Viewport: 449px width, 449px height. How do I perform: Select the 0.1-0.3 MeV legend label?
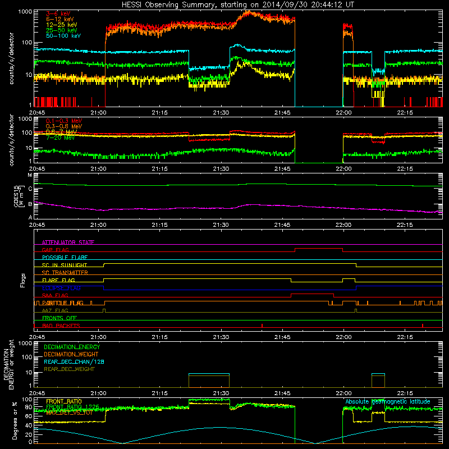pyautogui.click(x=64, y=121)
